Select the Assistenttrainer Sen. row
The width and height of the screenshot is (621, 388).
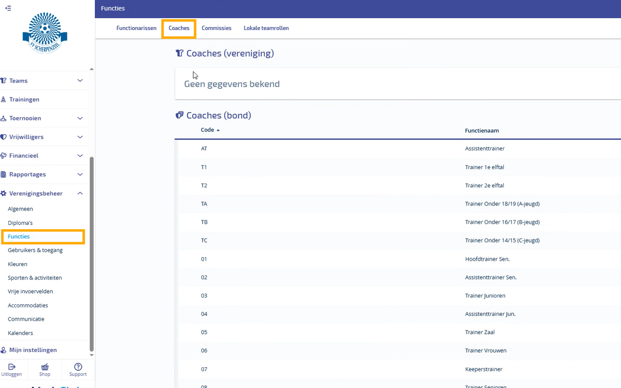[398, 277]
